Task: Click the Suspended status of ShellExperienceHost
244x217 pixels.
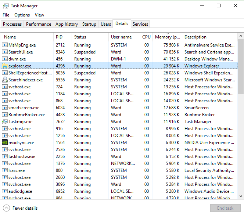Action: pyautogui.click(x=85, y=73)
